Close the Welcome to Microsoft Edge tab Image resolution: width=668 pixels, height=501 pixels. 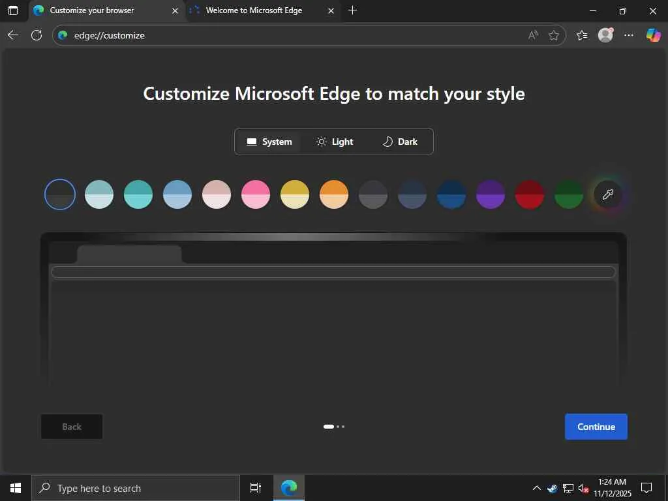(331, 10)
